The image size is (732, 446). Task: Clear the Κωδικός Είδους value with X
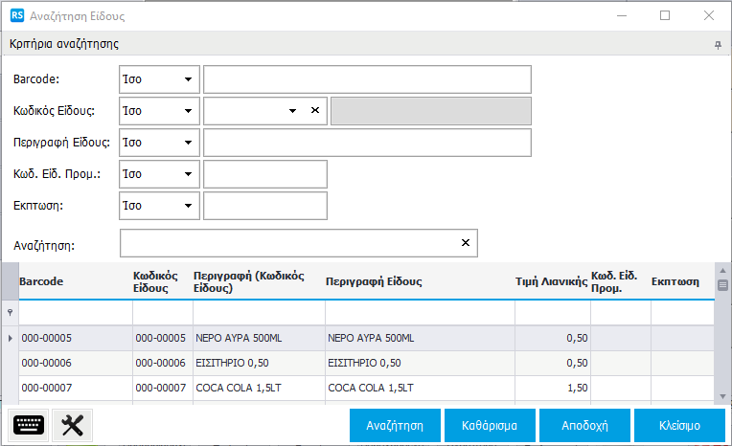pyautogui.click(x=315, y=111)
